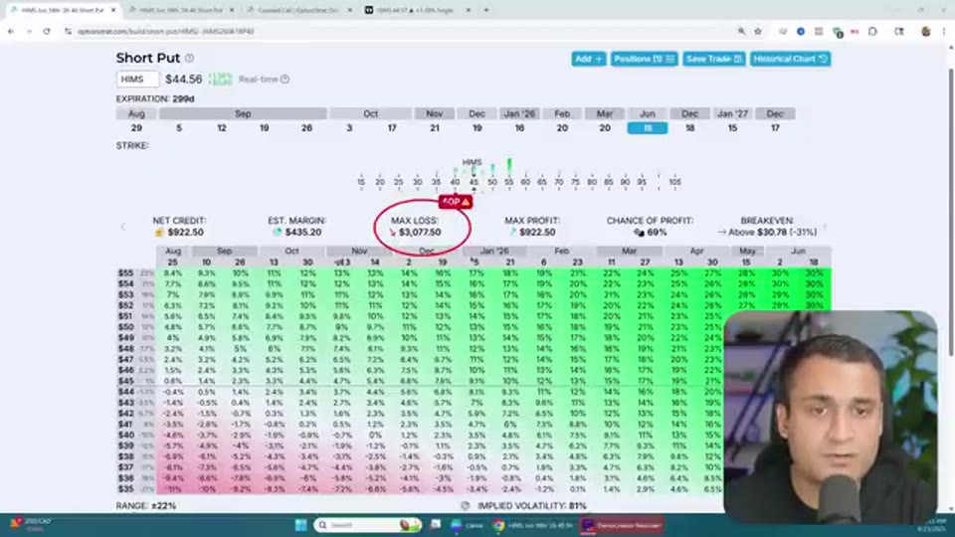Click the Net Credit coin icon

point(159,233)
